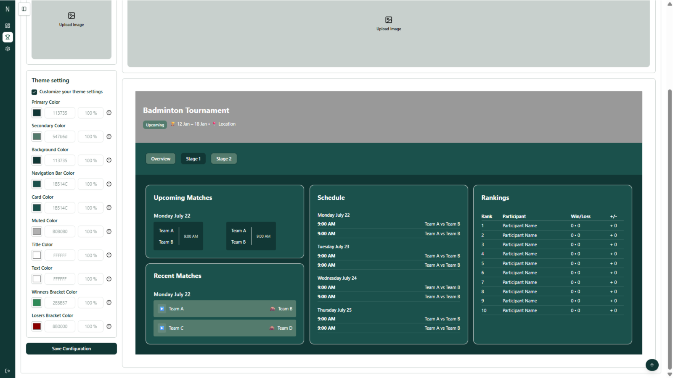Click the Upcoming status badge
The height and width of the screenshot is (378, 673).
155,125
